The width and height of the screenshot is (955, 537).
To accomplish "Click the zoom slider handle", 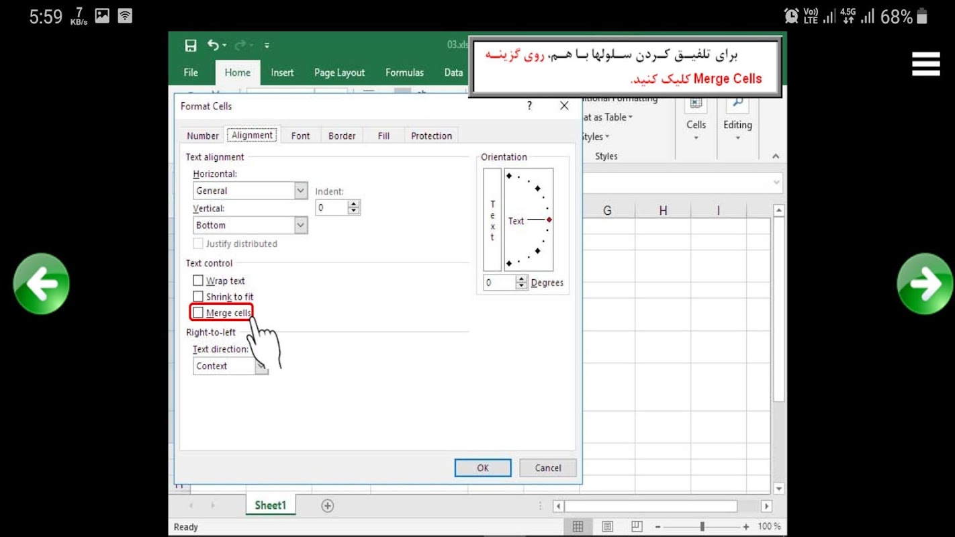I will tap(702, 527).
